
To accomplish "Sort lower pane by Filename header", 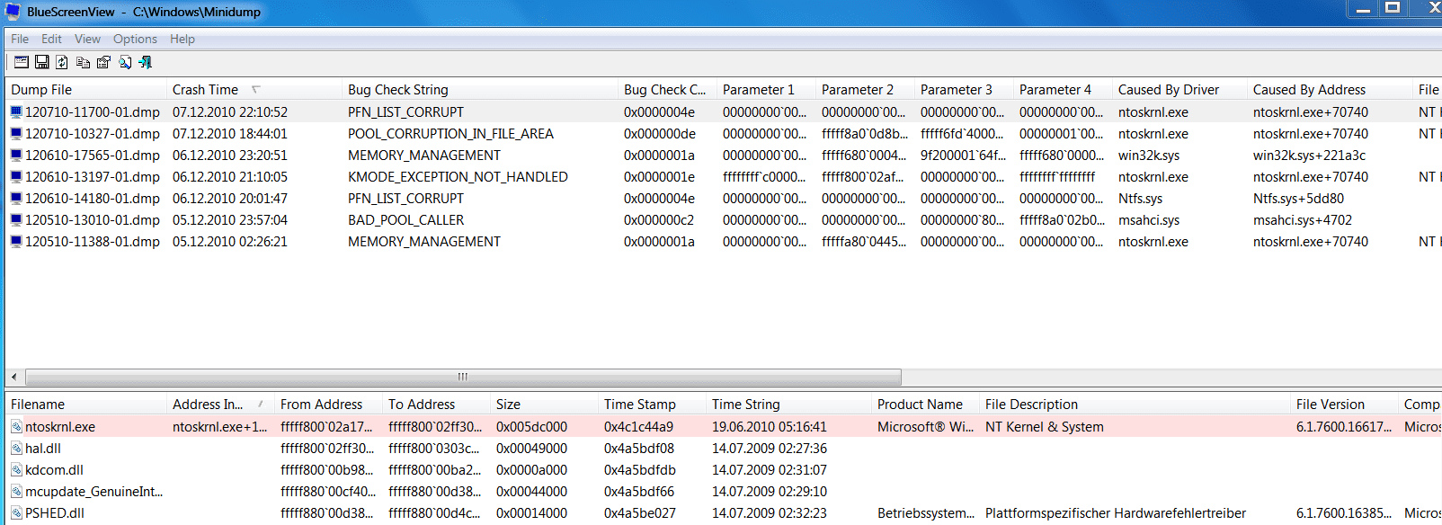I will point(86,405).
